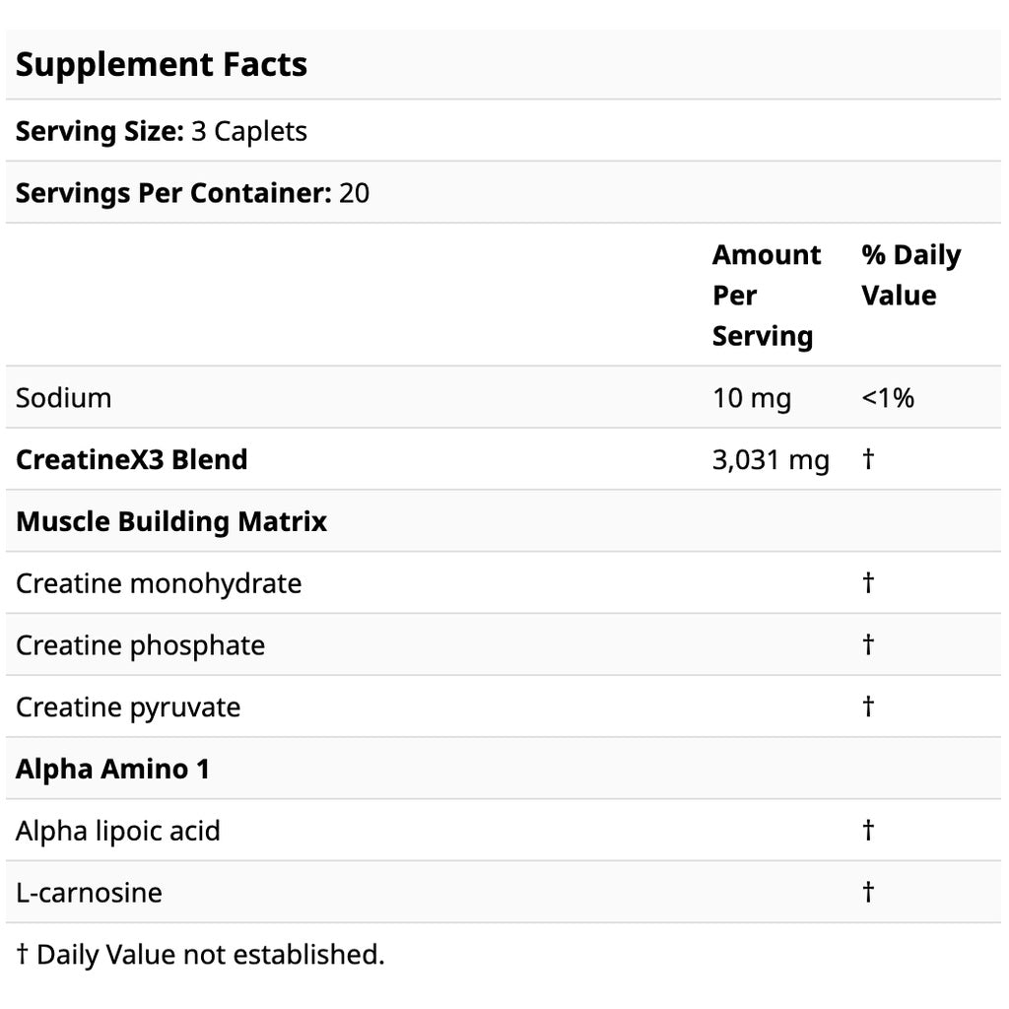This screenshot has height=1009, width=1009.
Task: Click the L-carnosine ingredient
Action: click(89, 893)
